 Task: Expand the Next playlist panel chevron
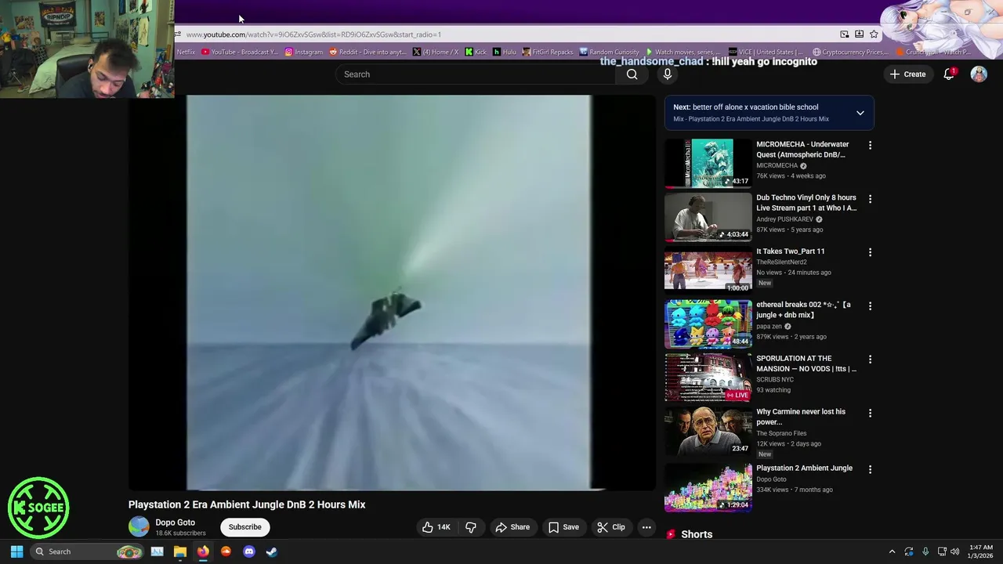860,113
